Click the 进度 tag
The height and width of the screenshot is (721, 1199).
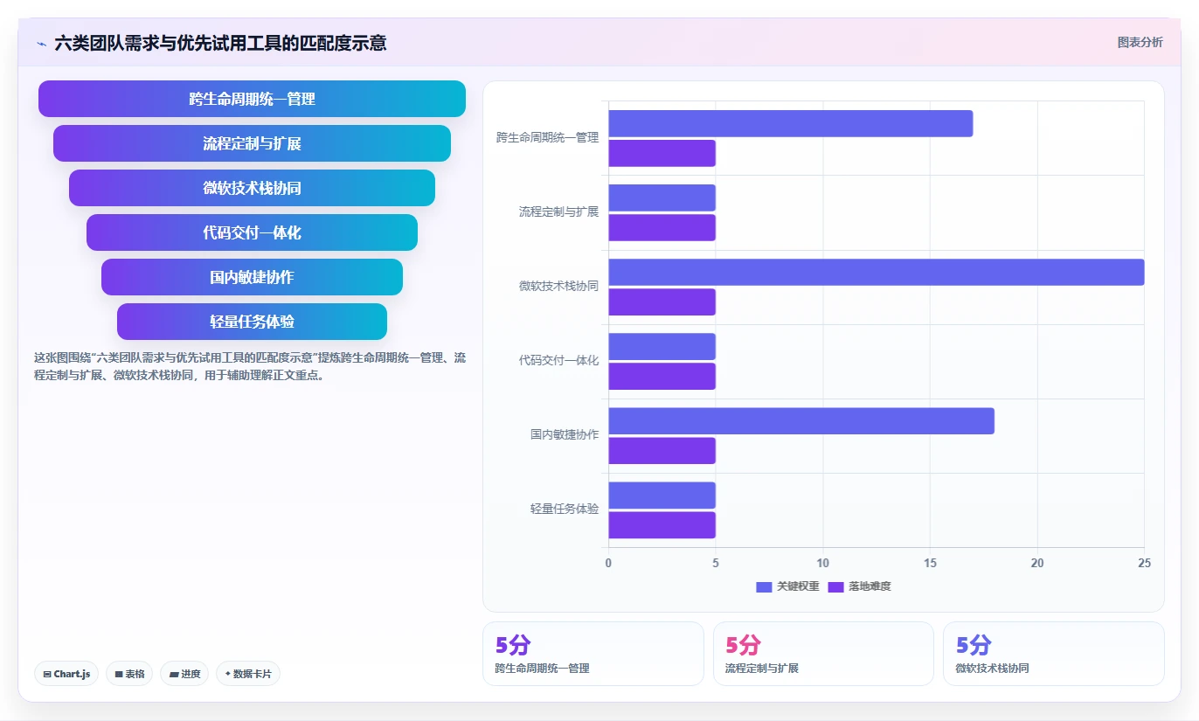pyautogui.click(x=184, y=674)
